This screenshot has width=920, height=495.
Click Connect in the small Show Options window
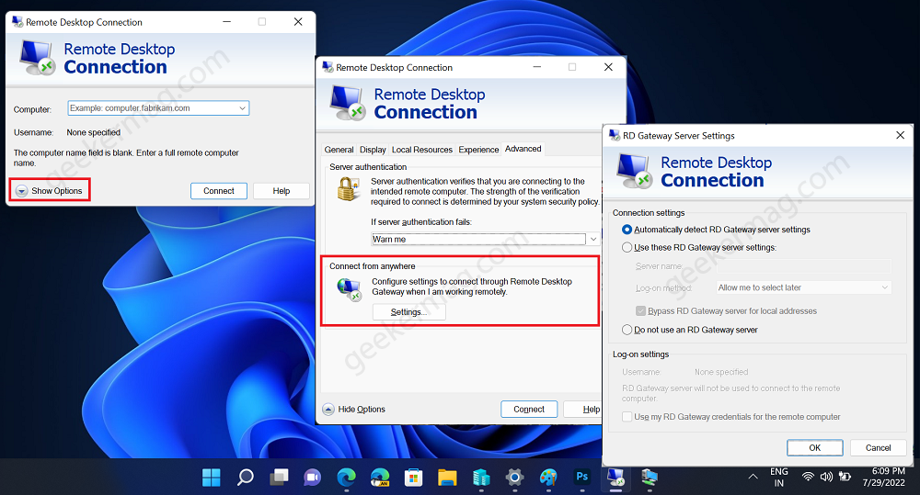[219, 191]
